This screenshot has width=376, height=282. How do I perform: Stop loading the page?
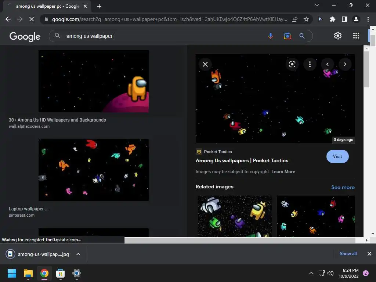click(x=32, y=19)
